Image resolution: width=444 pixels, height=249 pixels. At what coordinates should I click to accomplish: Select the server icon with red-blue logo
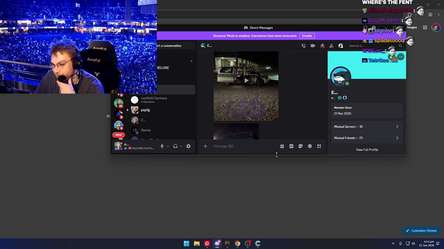pos(119,114)
